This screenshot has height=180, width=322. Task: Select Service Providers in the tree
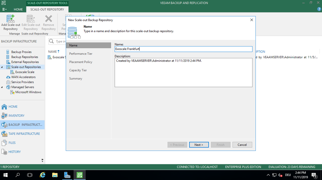click(22, 82)
